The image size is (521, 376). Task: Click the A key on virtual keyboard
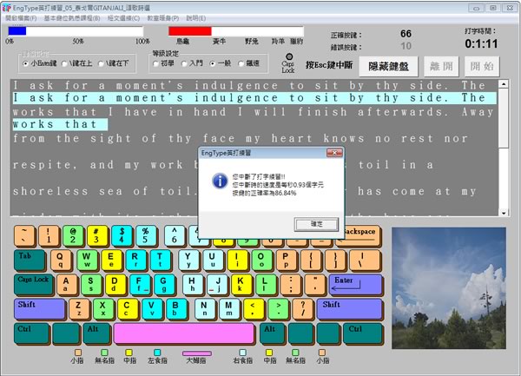67,285
